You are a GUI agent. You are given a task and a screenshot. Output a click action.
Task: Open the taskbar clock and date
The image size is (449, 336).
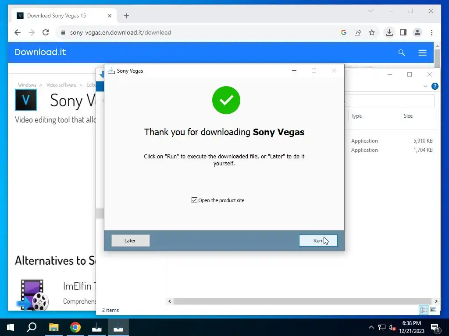click(412, 327)
